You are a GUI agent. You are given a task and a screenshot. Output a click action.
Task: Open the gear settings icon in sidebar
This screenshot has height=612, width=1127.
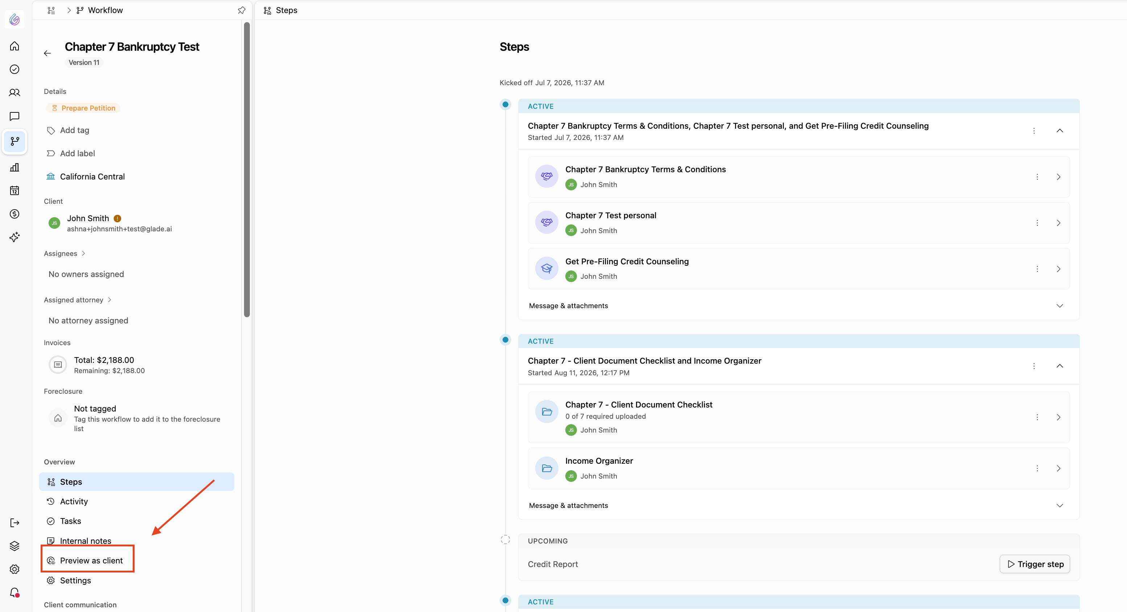pyautogui.click(x=15, y=569)
